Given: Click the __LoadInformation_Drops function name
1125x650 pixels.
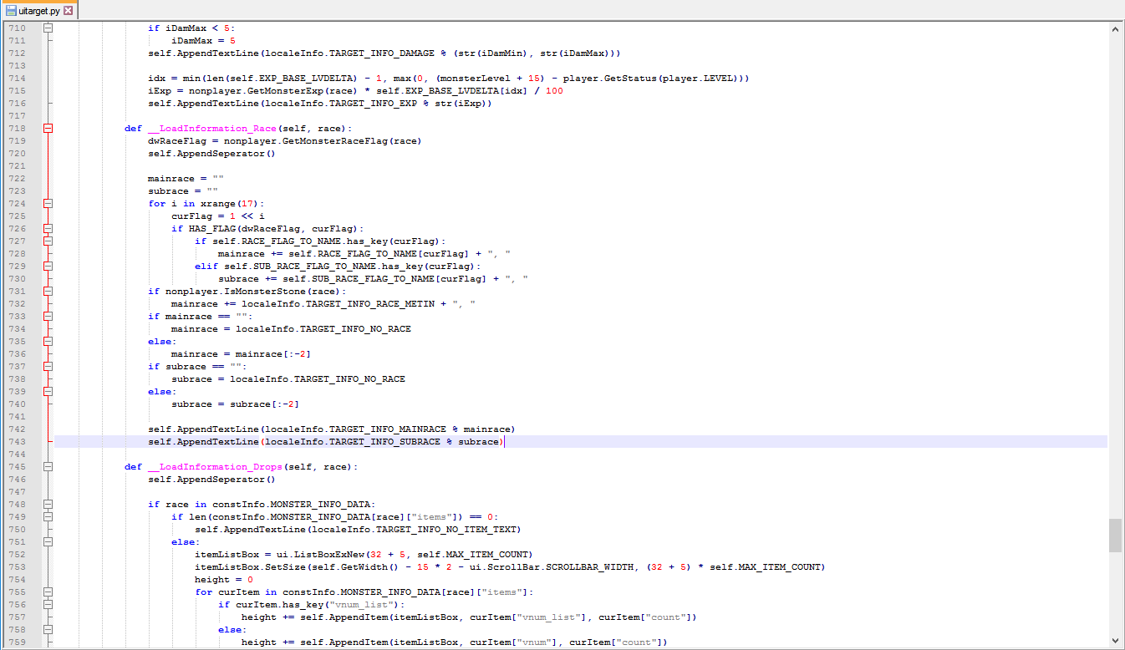Looking at the screenshot, I should tap(216, 467).
